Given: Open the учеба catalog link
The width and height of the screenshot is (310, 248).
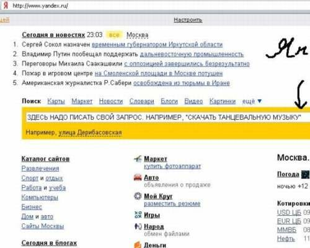Looking at the screenshot, I should click(x=57, y=188).
